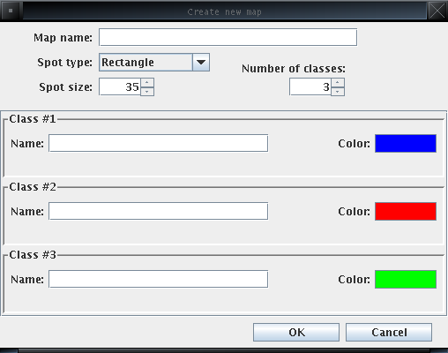This screenshot has height=353, width=448.
Task: Pick the blue Class #1 color swatch
Action: coord(406,143)
